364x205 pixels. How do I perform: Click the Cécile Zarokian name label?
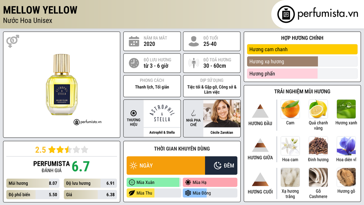pos(222,132)
